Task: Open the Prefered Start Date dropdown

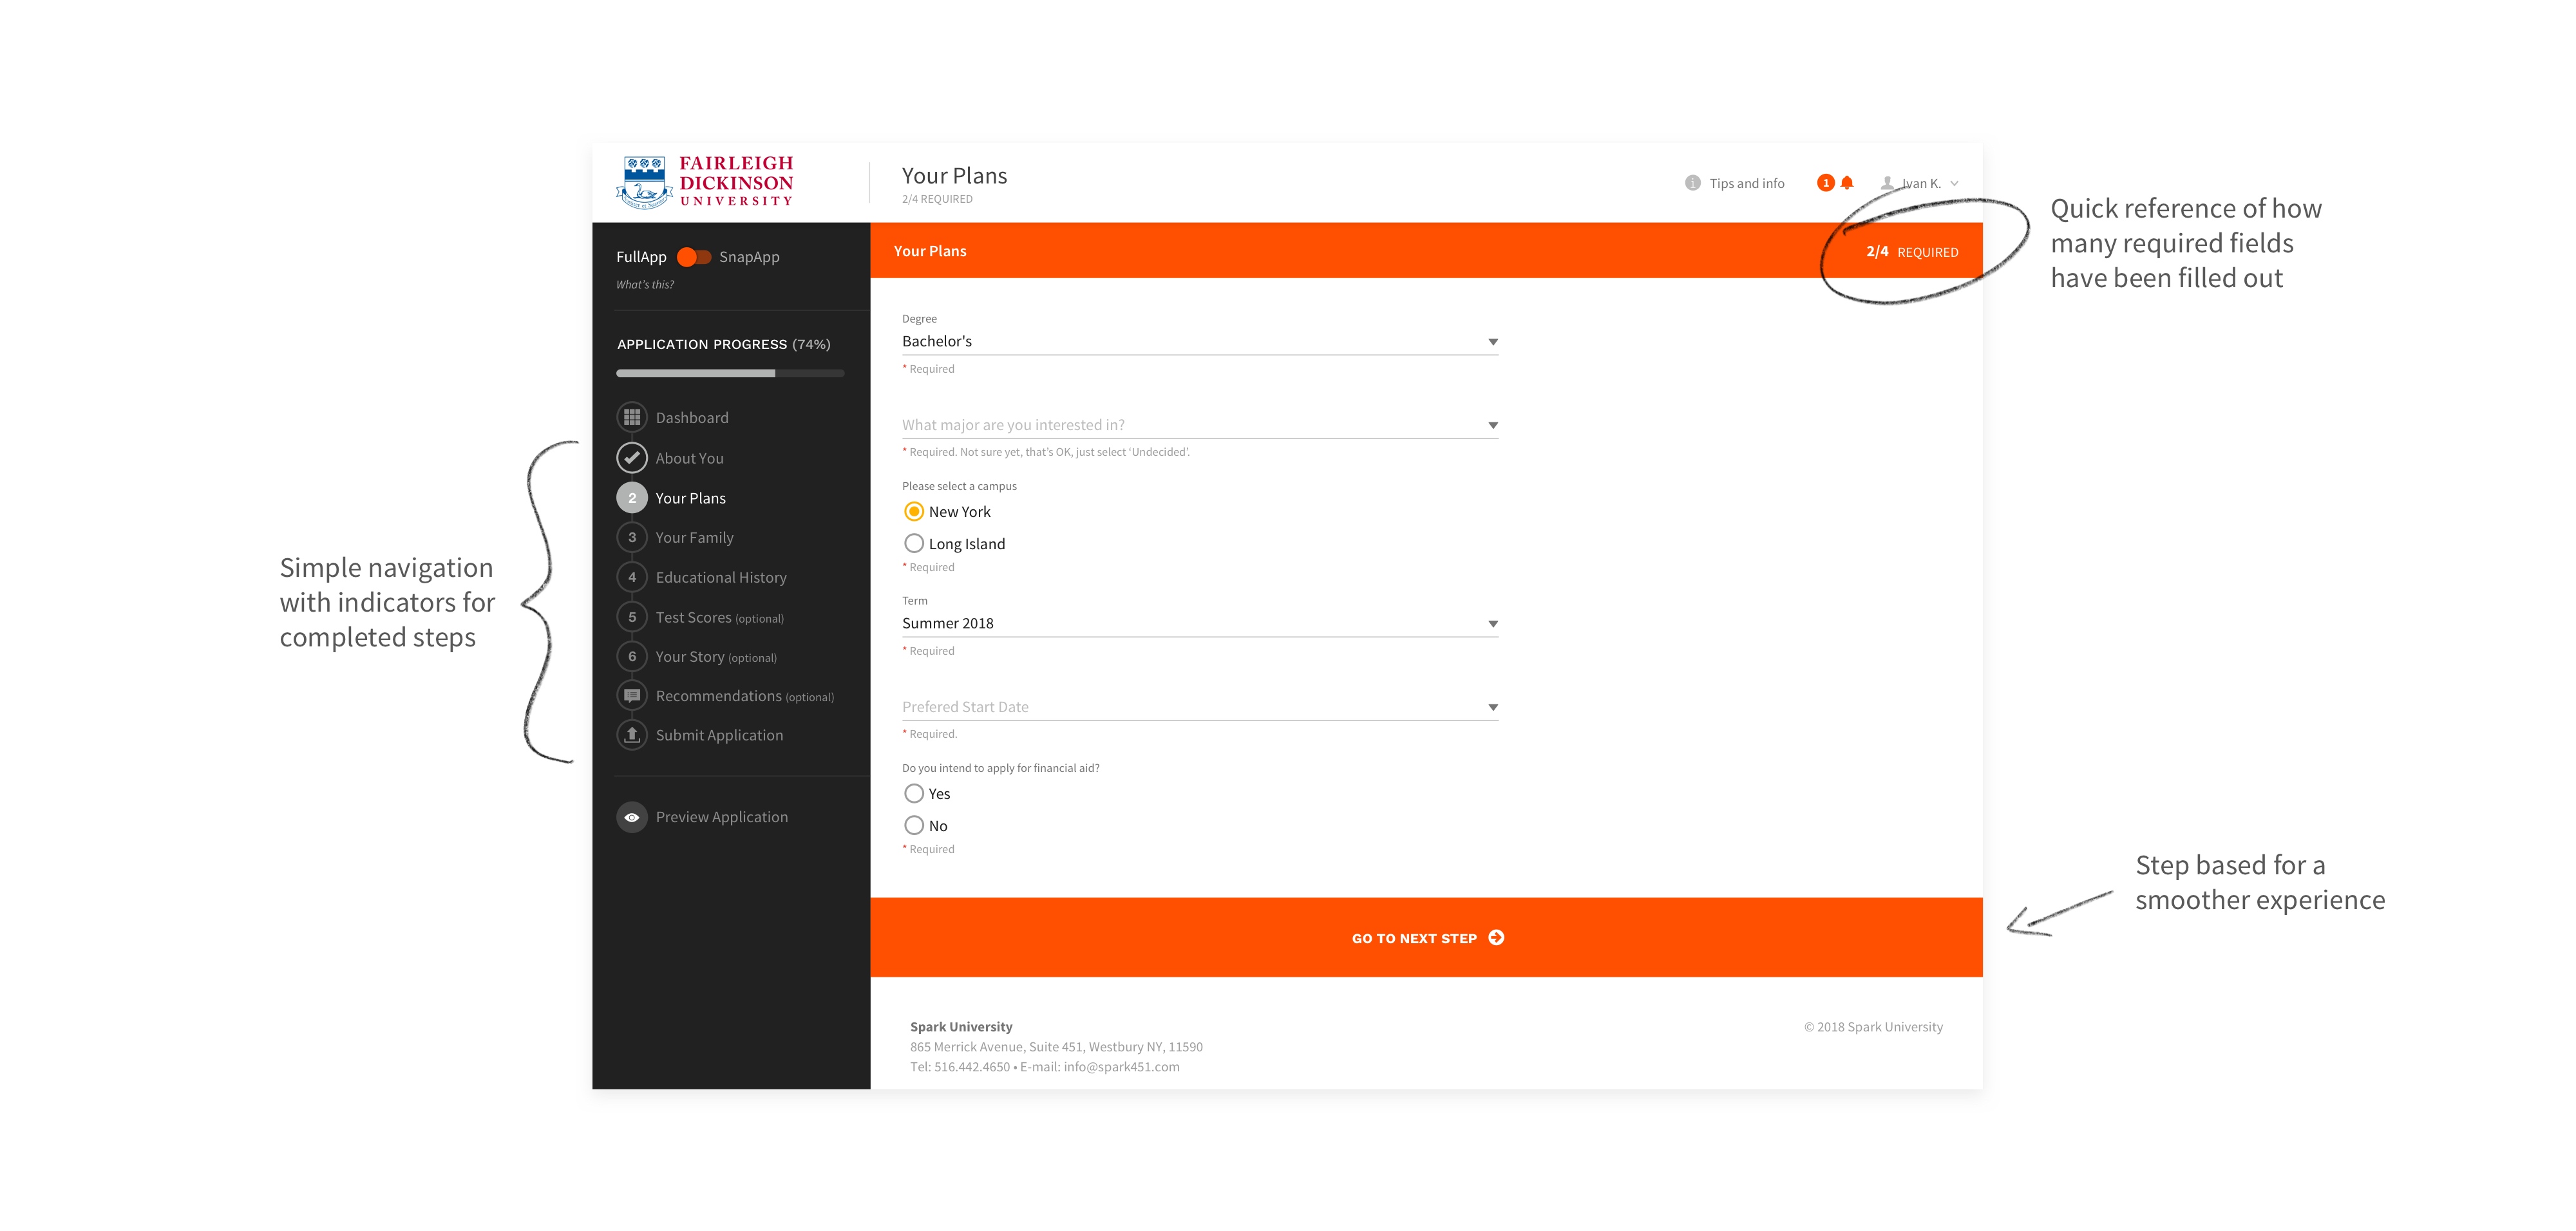Action: pyautogui.click(x=1200, y=707)
